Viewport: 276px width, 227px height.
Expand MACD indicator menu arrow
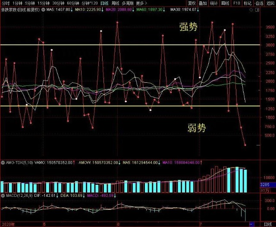point(3,196)
